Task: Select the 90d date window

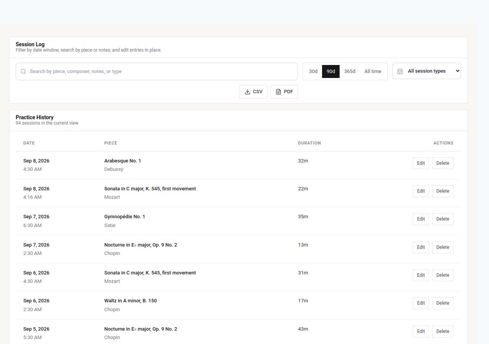Action: (x=331, y=71)
